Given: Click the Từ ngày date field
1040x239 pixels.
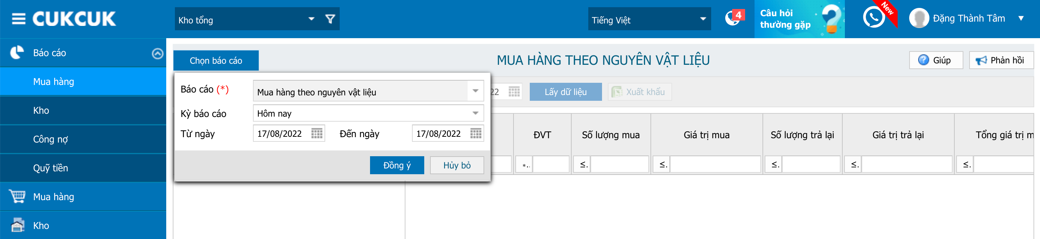Looking at the screenshot, I should click(x=282, y=134).
